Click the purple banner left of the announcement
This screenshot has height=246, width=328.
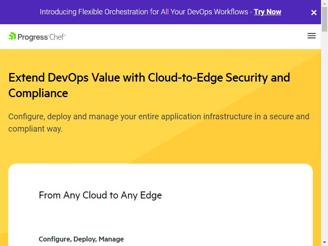click(x=20, y=12)
